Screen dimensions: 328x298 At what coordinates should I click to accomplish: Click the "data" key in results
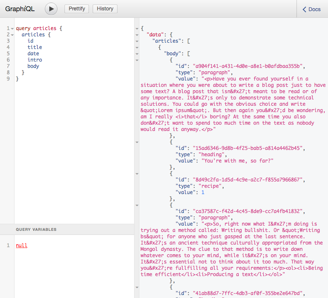point(155,35)
